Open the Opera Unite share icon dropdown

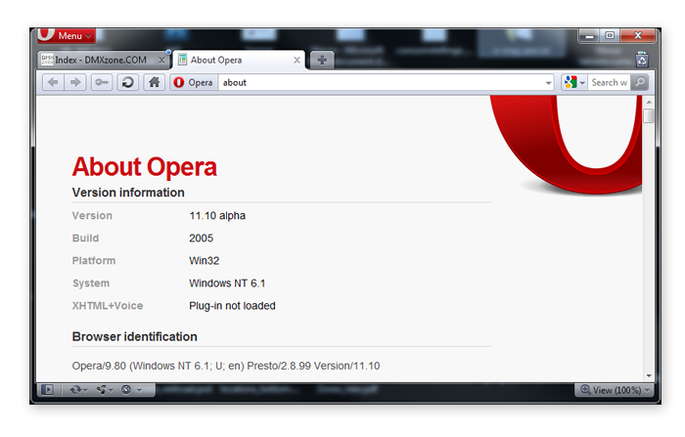click(105, 389)
